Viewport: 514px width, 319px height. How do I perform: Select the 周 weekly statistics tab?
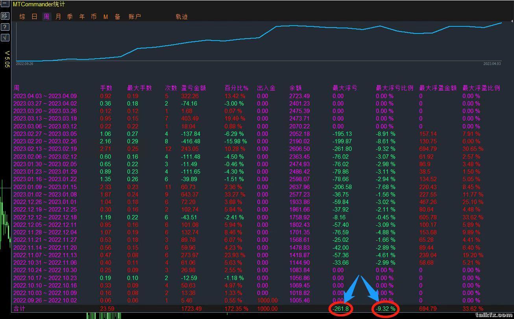46,17
